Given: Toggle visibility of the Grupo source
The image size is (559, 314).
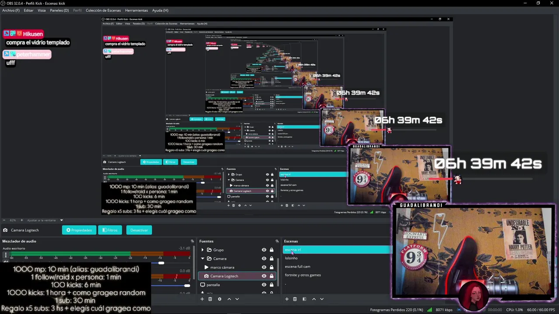Looking at the screenshot, I should click(264, 250).
